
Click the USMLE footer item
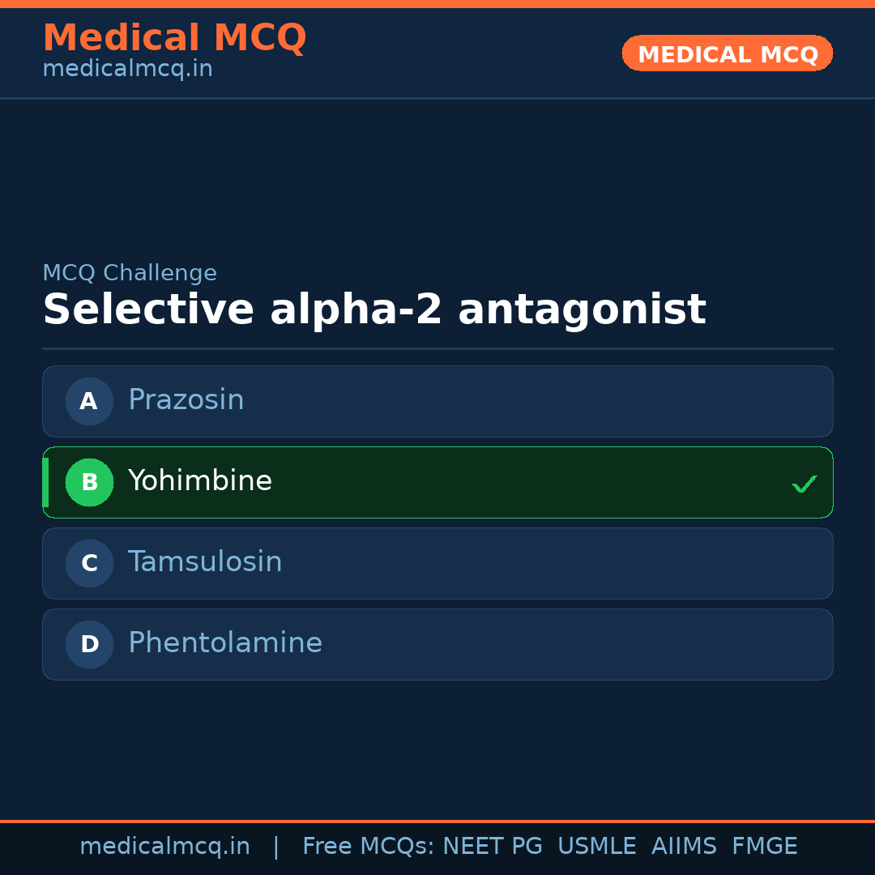pos(597,846)
